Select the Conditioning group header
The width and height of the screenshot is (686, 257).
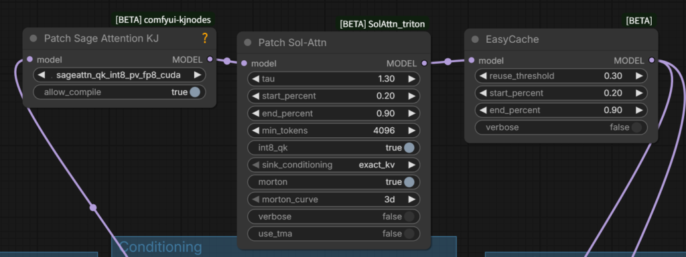click(x=284, y=247)
